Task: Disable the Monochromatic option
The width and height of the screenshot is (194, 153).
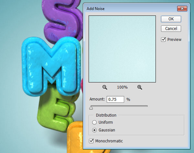Action: coord(91,141)
